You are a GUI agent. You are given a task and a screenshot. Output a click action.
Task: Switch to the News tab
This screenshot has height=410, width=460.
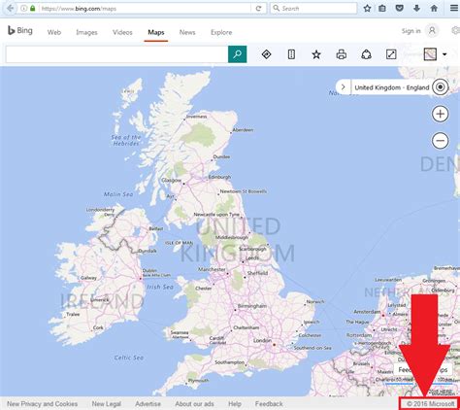pyautogui.click(x=187, y=32)
